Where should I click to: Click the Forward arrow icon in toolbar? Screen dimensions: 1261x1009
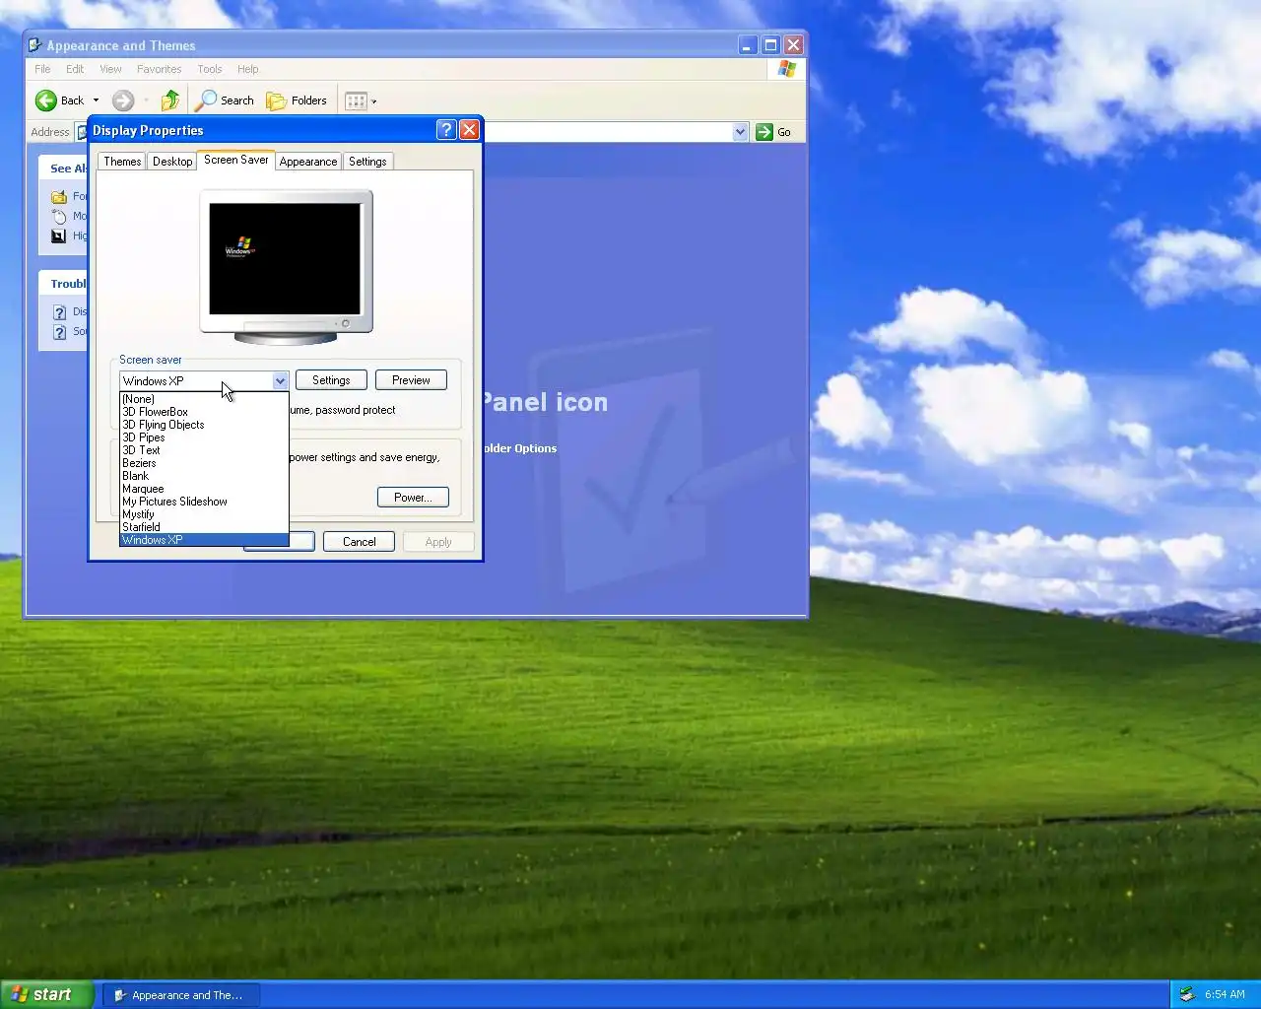pos(123,101)
